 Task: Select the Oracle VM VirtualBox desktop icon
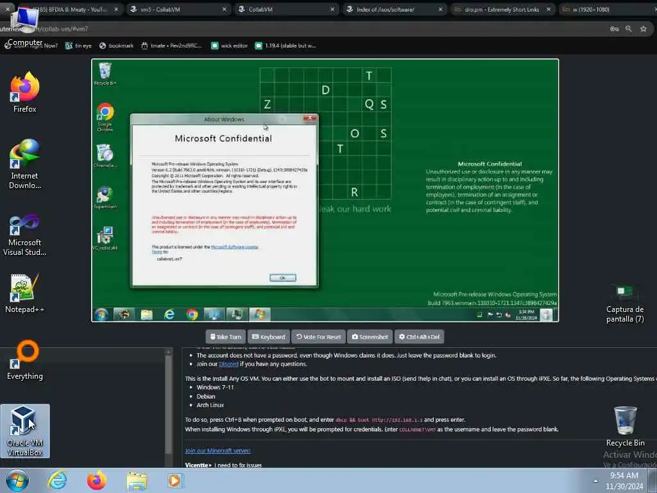25,431
